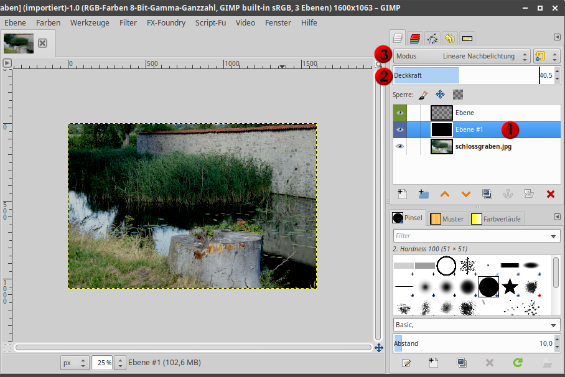Create a new layer in Layers panel
Screen dimensions: 565x377
click(x=402, y=194)
